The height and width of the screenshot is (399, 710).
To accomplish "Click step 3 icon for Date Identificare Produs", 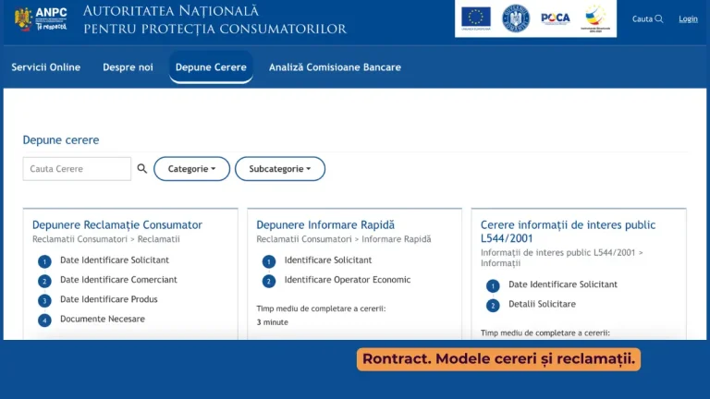I will pyautogui.click(x=44, y=300).
